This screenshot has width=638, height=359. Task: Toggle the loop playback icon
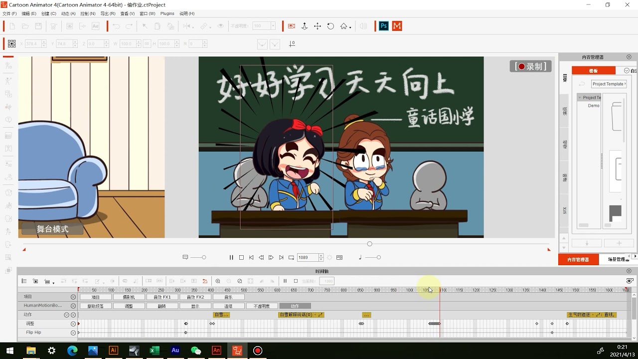pyautogui.click(x=291, y=257)
